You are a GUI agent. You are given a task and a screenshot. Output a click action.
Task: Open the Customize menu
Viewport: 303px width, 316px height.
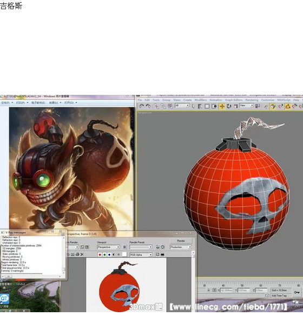click(268, 100)
